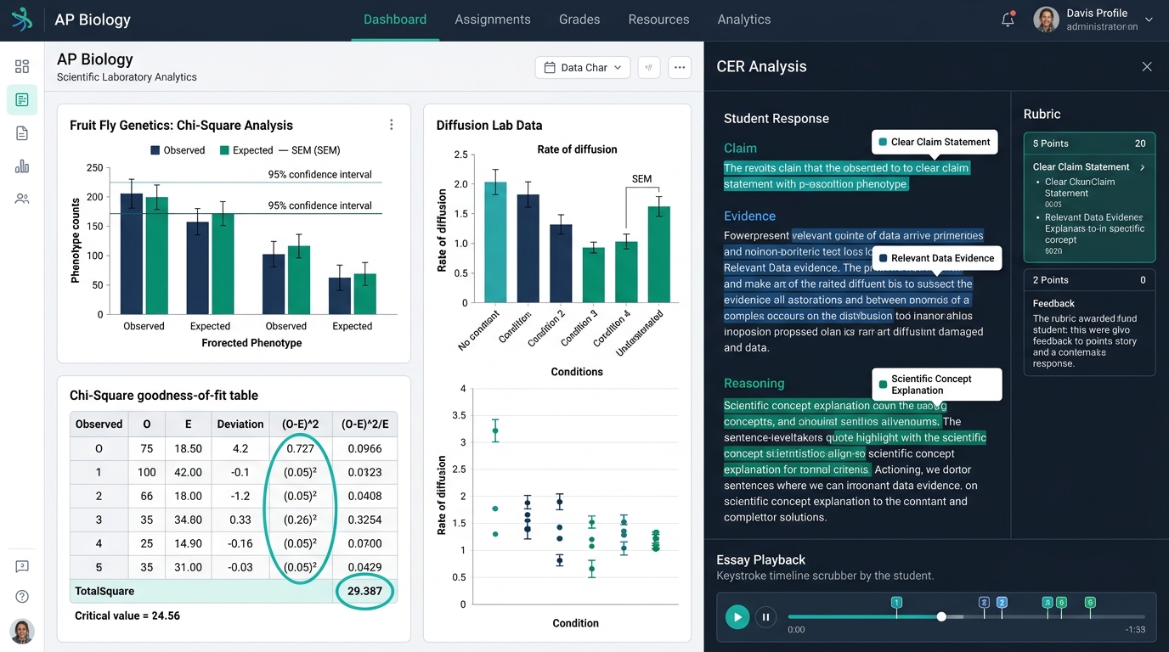Image resolution: width=1169 pixels, height=652 pixels.
Task: Click the user avatar at the sidebar bottom
Action: point(22,631)
